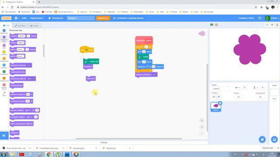Stop the project with red stop button
The height and width of the screenshot is (157, 280).
coord(217,25)
